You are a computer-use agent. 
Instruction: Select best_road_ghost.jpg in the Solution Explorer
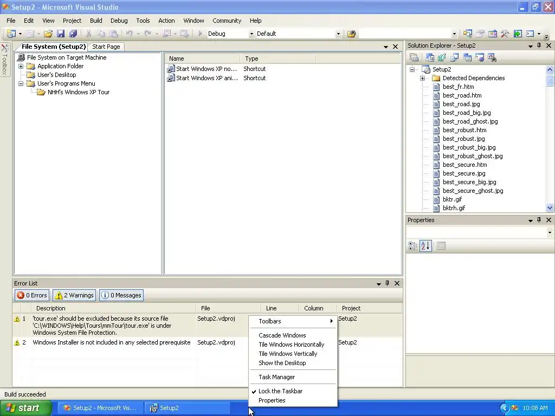tap(470, 121)
